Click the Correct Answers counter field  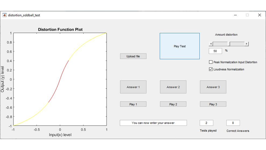(x=233, y=123)
